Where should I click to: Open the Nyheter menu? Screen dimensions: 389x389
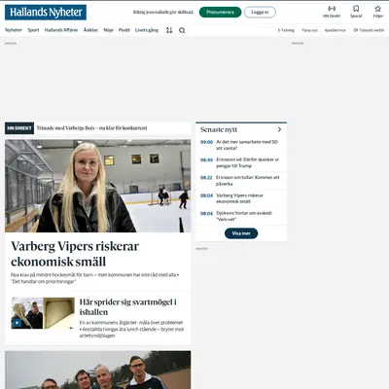tap(14, 30)
